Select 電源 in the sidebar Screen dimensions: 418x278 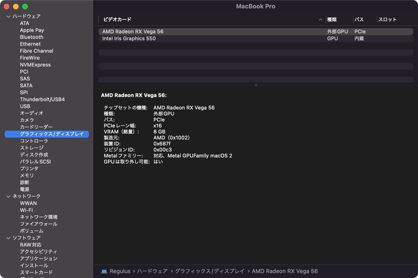point(24,189)
